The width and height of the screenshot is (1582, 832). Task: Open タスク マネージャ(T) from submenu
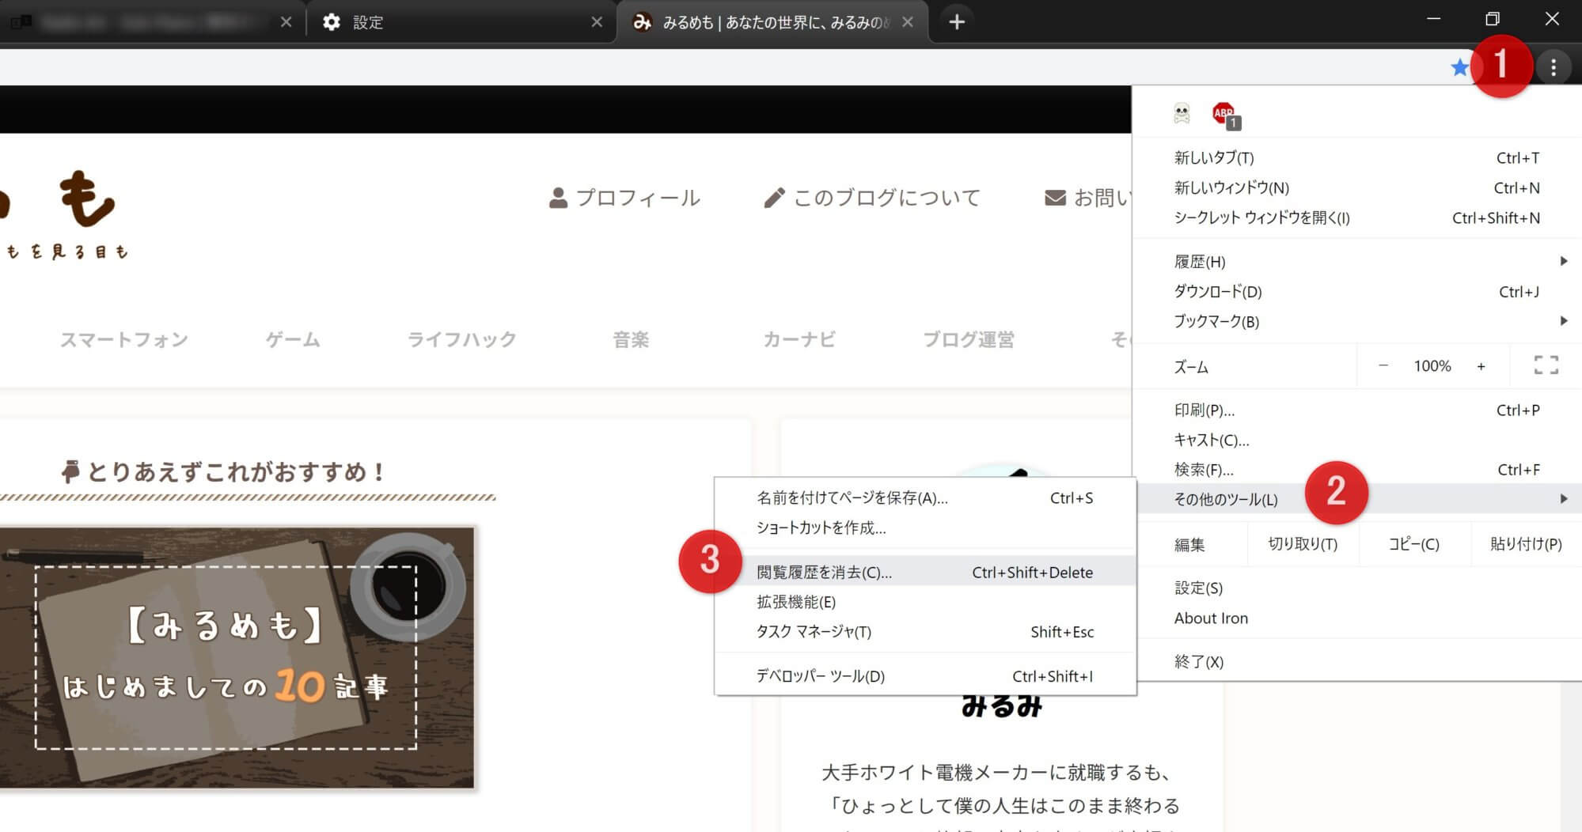[x=925, y=632]
